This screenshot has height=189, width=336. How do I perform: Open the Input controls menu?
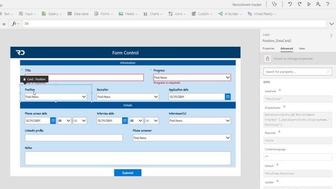point(27,14)
